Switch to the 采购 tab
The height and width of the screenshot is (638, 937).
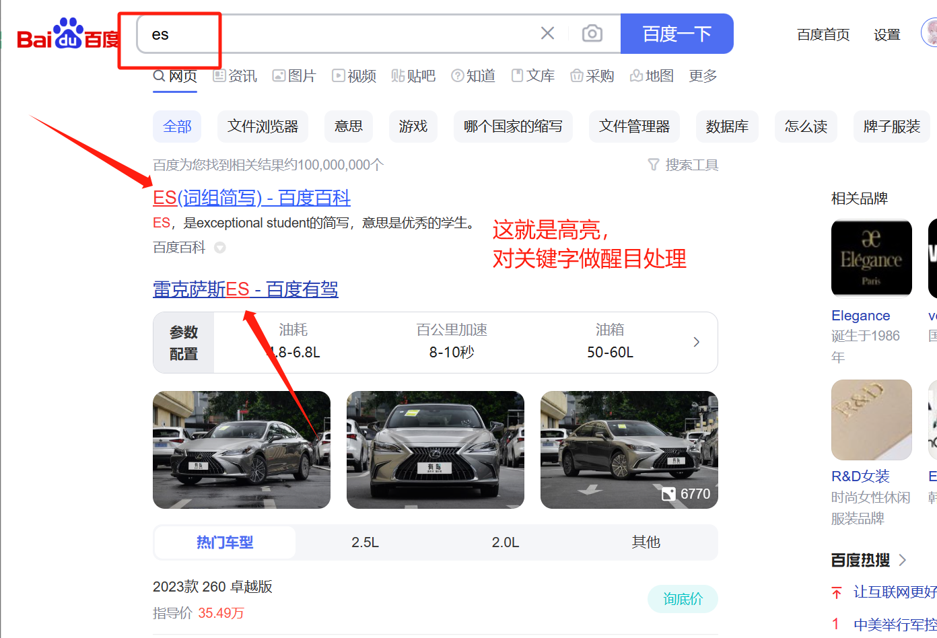click(x=592, y=76)
